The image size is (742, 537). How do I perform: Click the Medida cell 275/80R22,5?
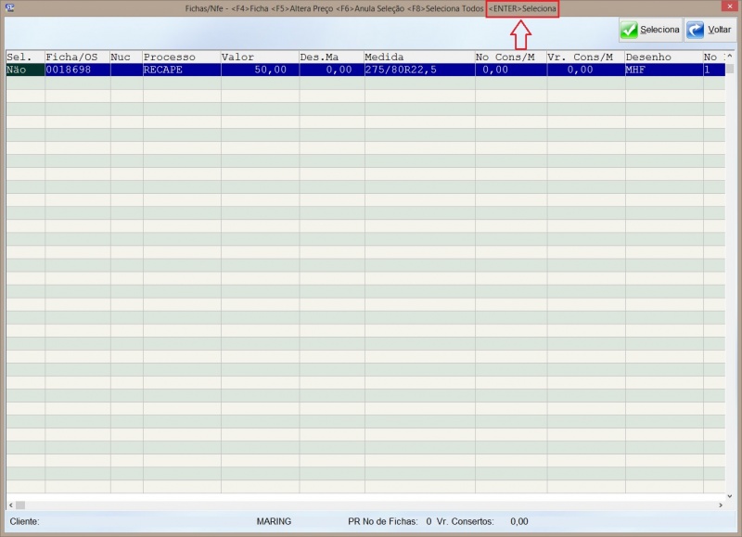tap(417, 70)
